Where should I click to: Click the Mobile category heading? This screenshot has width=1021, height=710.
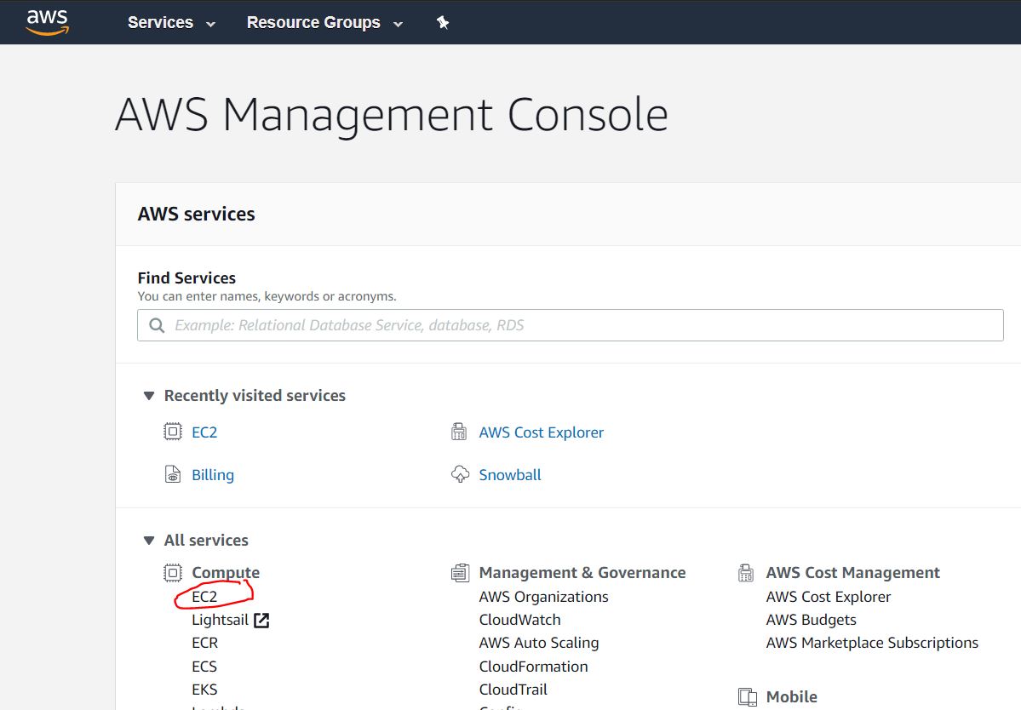pyautogui.click(x=792, y=697)
